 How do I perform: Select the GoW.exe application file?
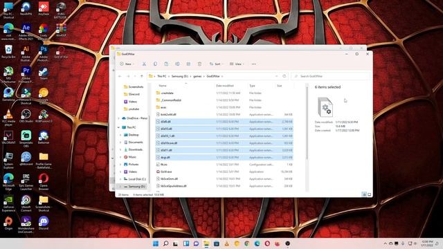coord(224,172)
